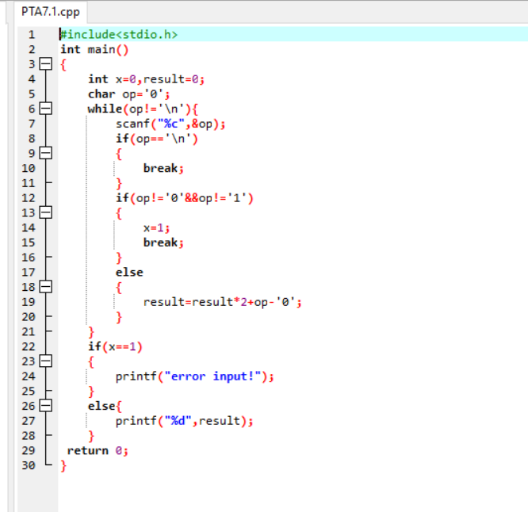This screenshot has height=512, width=528.
Task: Click the 'x=1;' assignment
Action: 157,228
